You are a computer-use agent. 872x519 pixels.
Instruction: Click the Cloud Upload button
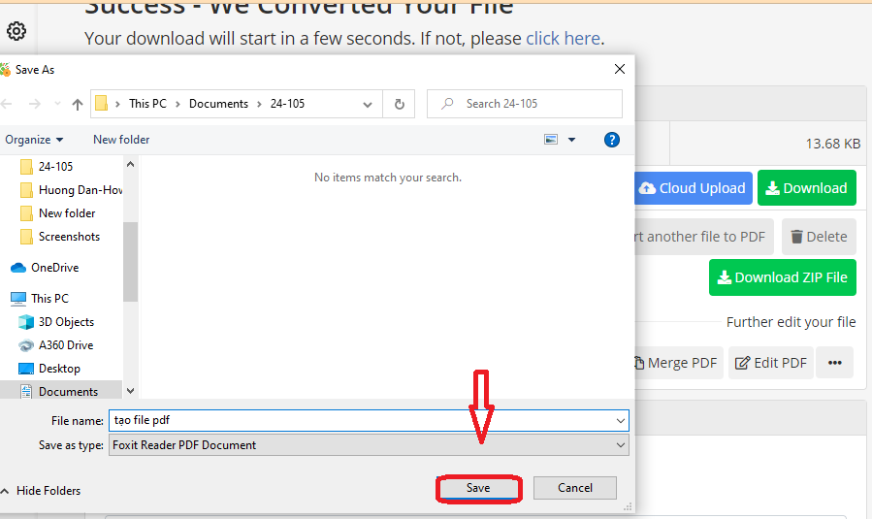click(x=693, y=188)
